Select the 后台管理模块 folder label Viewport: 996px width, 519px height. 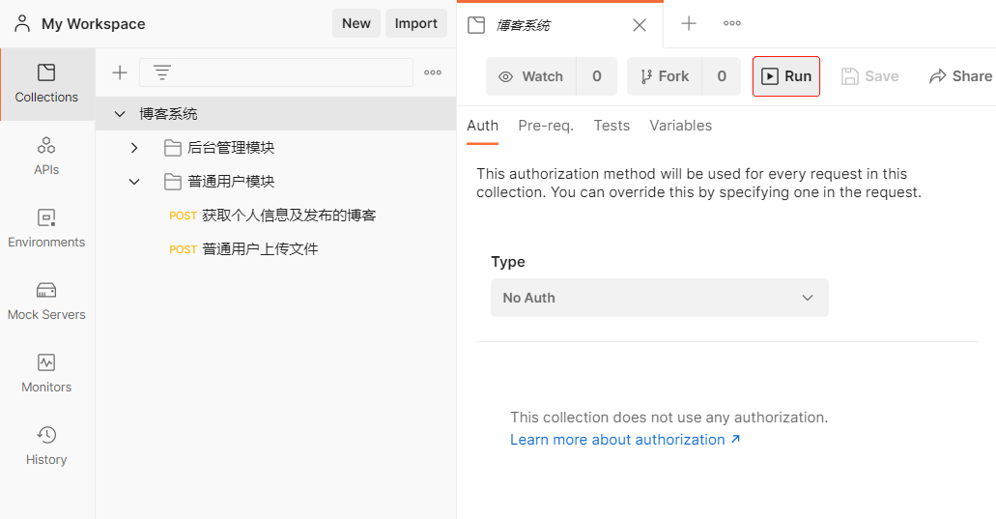(x=231, y=148)
